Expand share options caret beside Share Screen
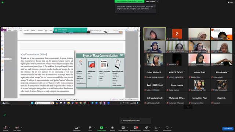235x132 pixels. [x=106, y=128]
